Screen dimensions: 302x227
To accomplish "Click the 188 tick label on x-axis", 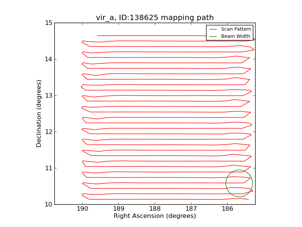I will tap(155, 209).
